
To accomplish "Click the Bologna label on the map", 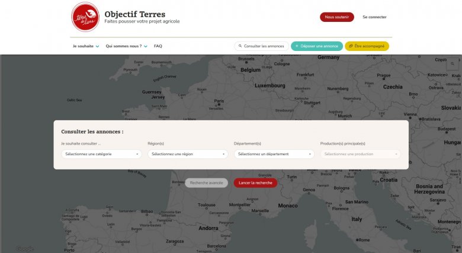I will coord(342,188).
